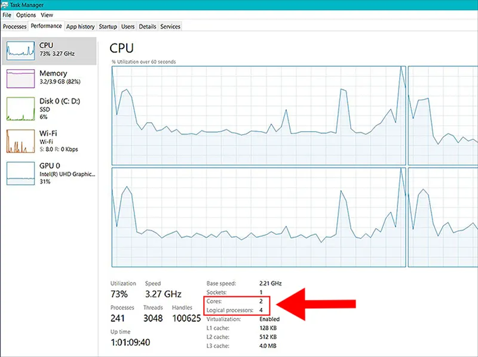Click the upper-right processor utilization graph
The image size is (478, 357).
[443, 116]
